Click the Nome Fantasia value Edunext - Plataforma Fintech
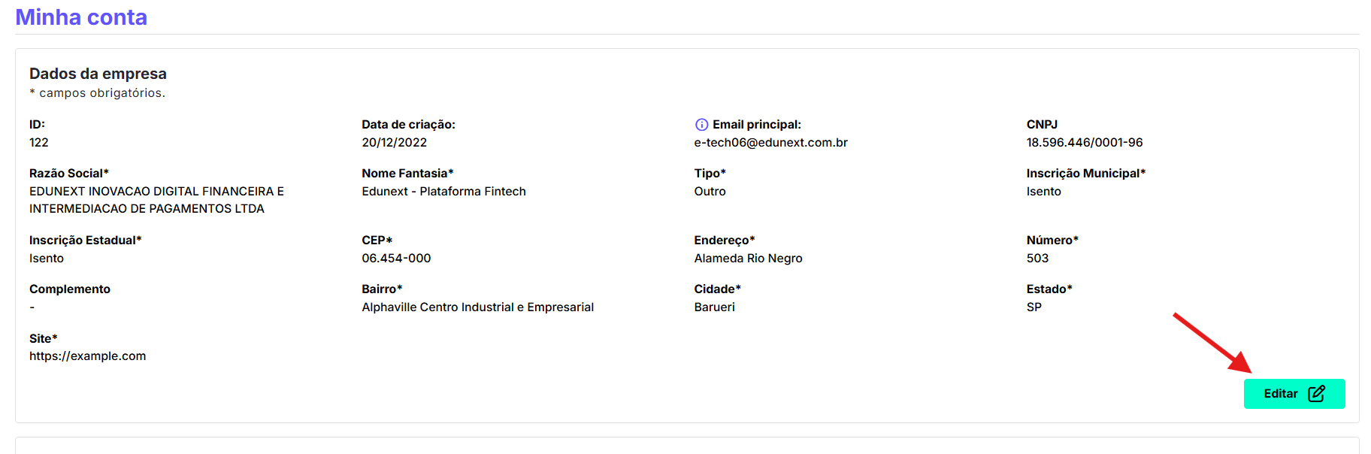This screenshot has width=1371, height=454. pyautogui.click(x=443, y=192)
